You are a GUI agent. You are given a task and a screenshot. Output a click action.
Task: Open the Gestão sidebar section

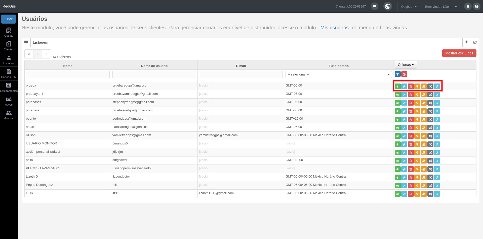pyautogui.click(x=9, y=32)
